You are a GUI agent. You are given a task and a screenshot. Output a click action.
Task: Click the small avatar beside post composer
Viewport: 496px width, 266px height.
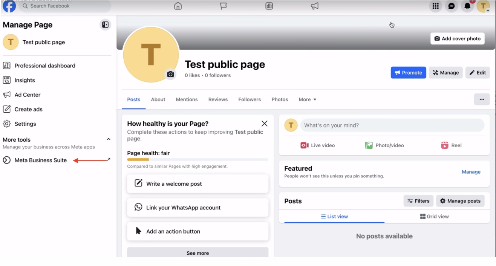[291, 125]
